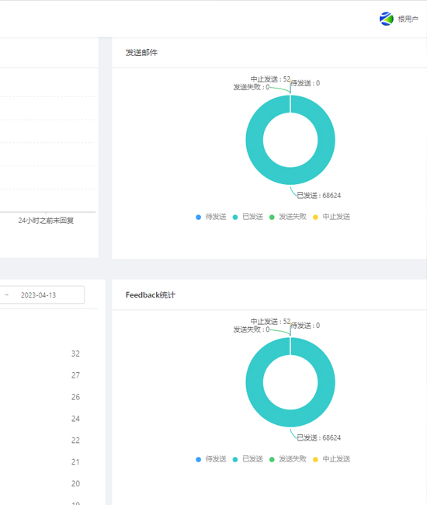Click the 24小时之前未回复 axis label
Image resolution: width=427 pixels, height=505 pixels.
pyautogui.click(x=46, y=221)
